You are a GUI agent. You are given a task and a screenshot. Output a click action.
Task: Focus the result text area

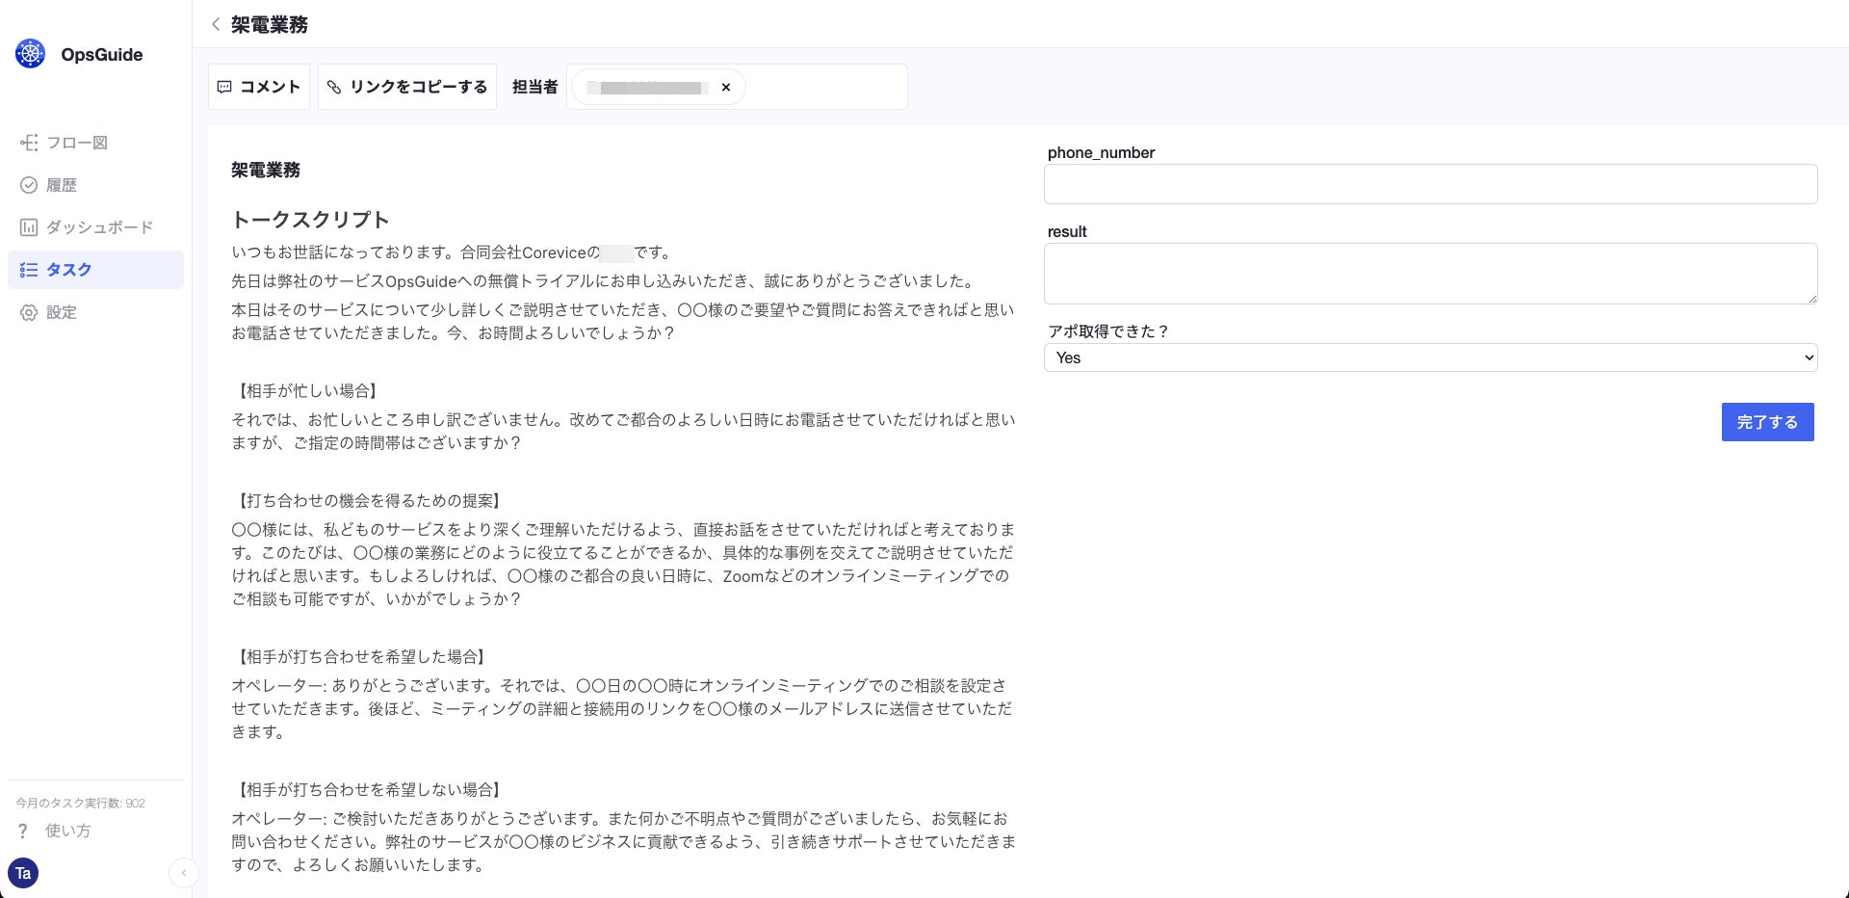click(x=1431, y=274)
